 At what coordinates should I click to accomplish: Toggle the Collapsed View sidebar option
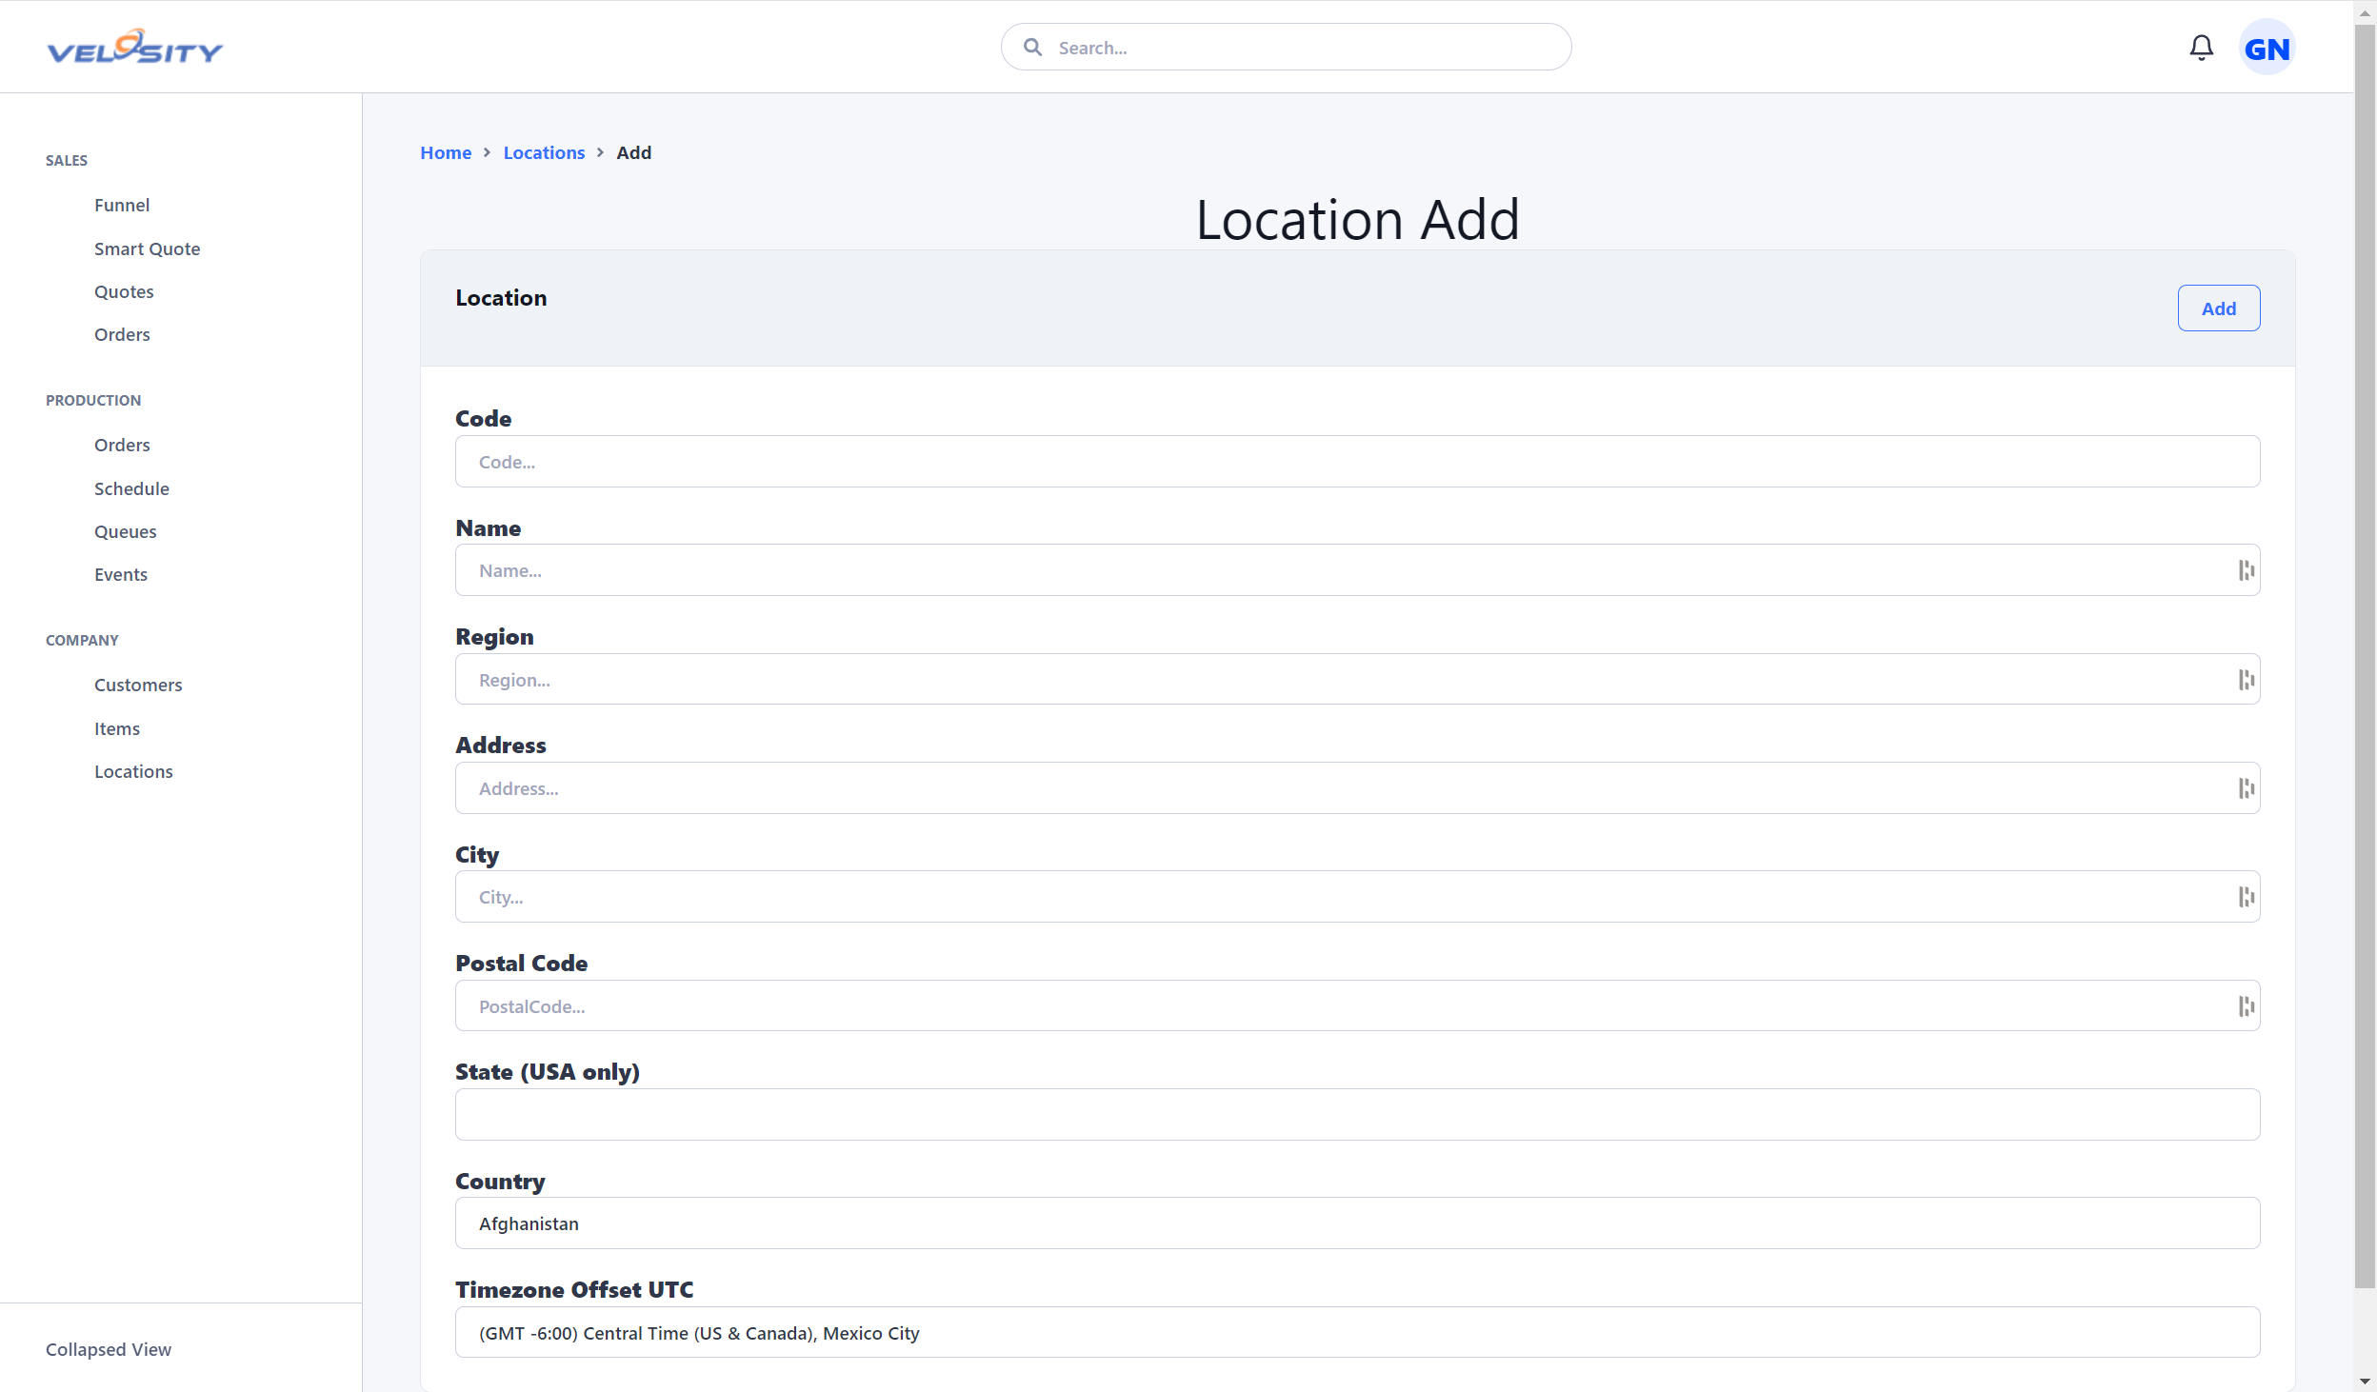110,1347
